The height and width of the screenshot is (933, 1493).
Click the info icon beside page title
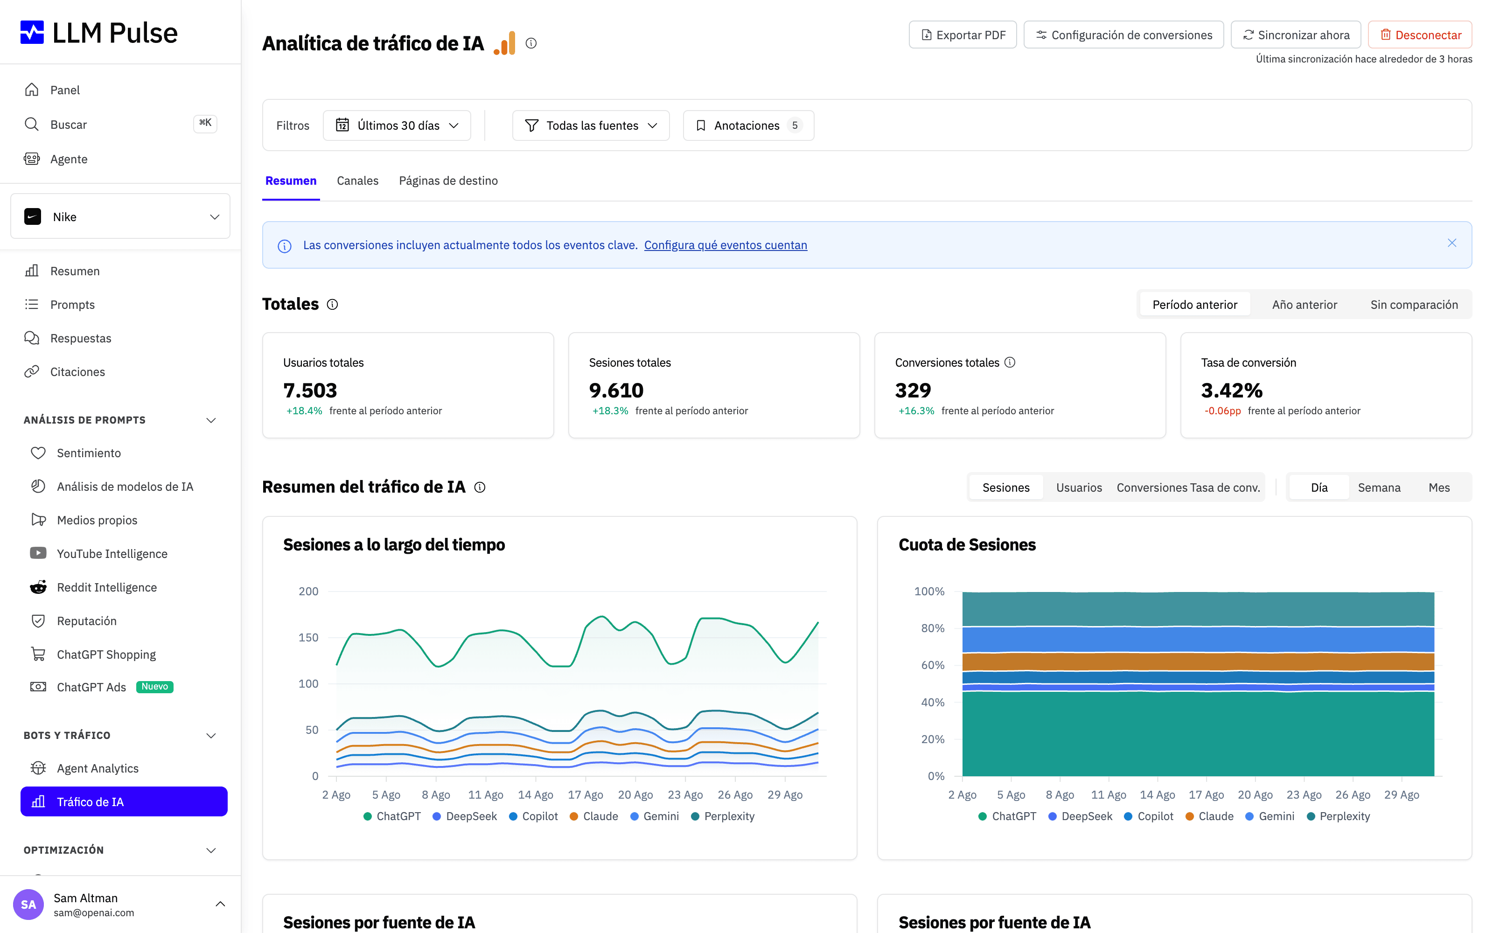click(x=531, y=43)
